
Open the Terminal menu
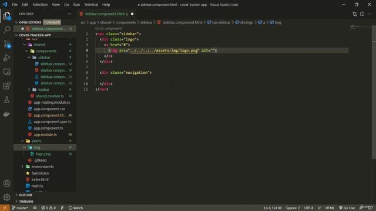tap(91, 5)
